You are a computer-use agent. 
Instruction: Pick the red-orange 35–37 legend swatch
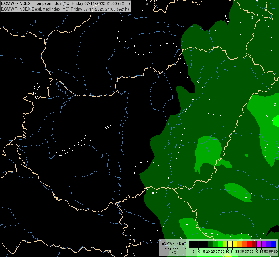coord(245,244)
